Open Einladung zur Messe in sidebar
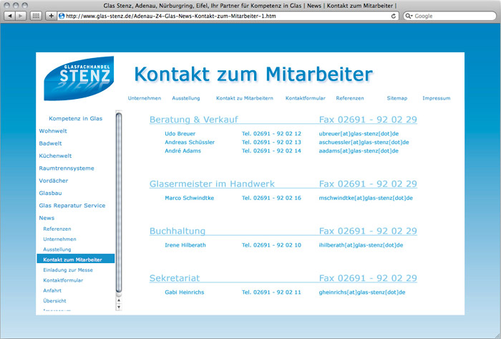The height and width of the screenshot is (339, 501). (68, 270)
